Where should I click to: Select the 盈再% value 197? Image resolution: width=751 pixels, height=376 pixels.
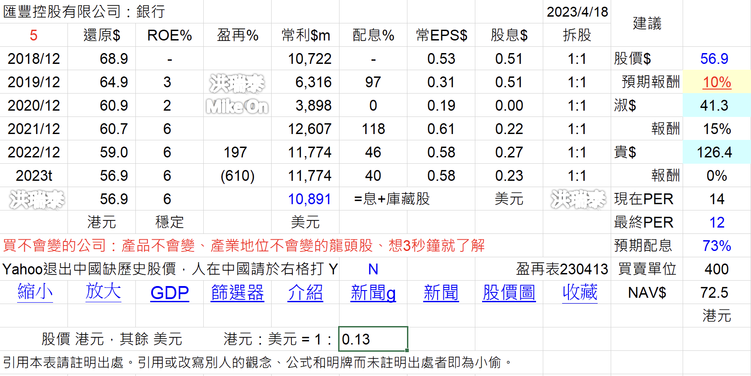click(237, 152)
